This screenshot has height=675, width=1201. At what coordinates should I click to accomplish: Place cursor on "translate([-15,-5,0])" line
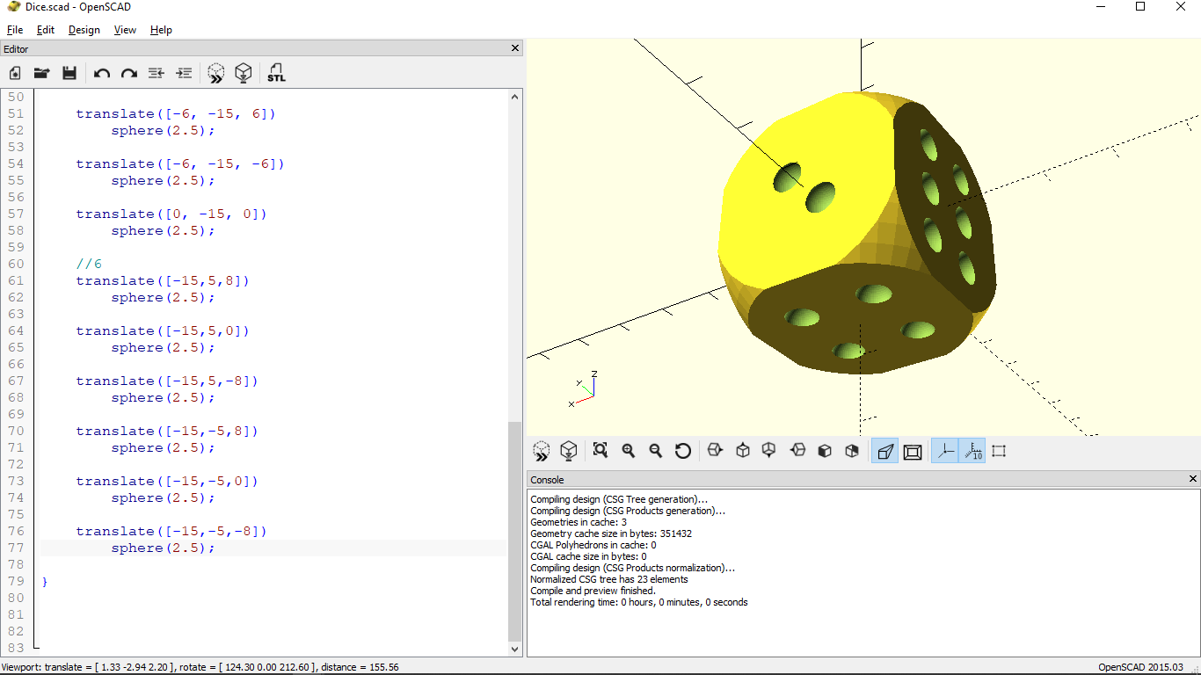[x=167, y=481]
